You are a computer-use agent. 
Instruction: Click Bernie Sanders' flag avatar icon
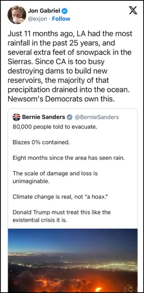(x=17, y=117)
